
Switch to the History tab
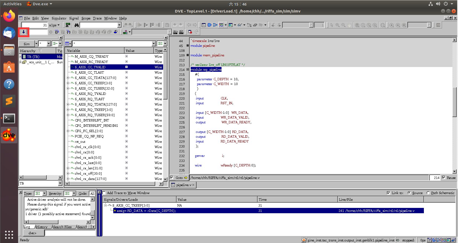coord(42,227)
